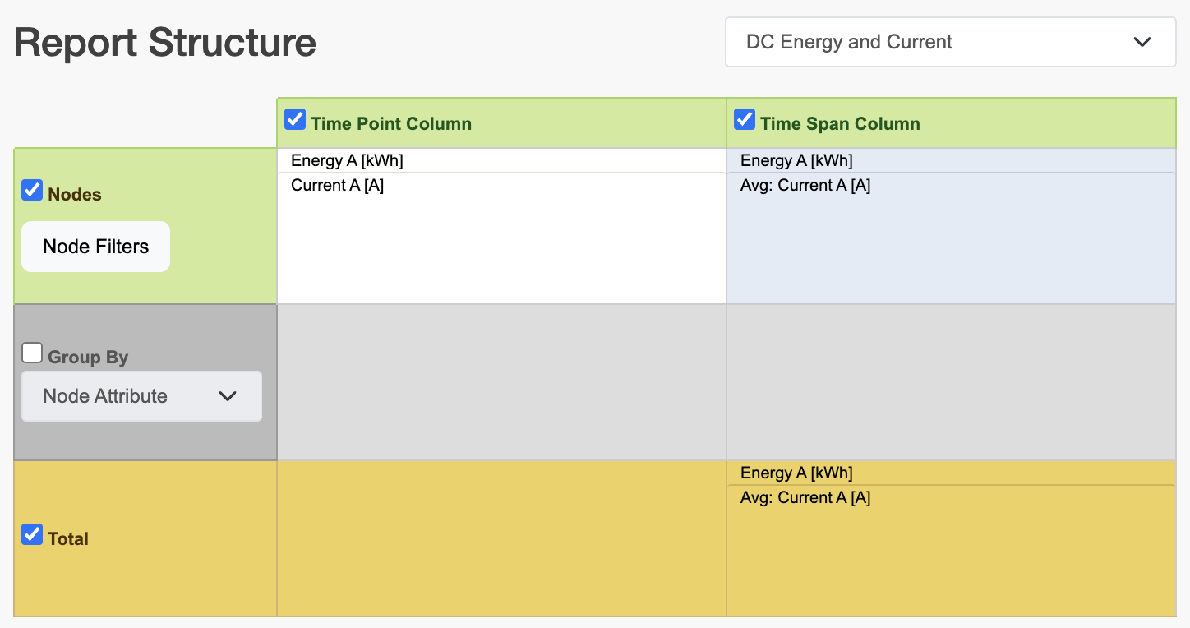Select Energy A [kWh] in the Total row

point(796,473)
